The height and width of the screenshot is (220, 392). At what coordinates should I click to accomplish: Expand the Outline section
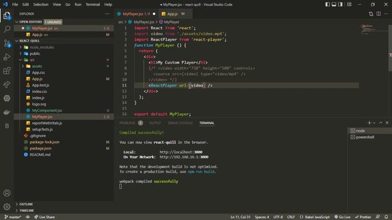tap(17, 204)
